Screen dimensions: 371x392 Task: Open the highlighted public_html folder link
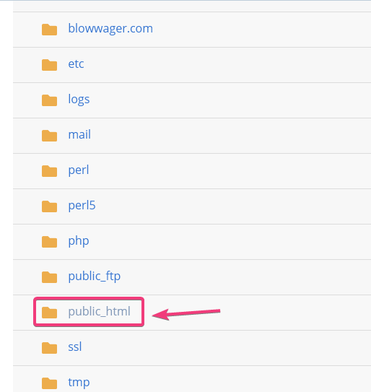tap(100, 312)
